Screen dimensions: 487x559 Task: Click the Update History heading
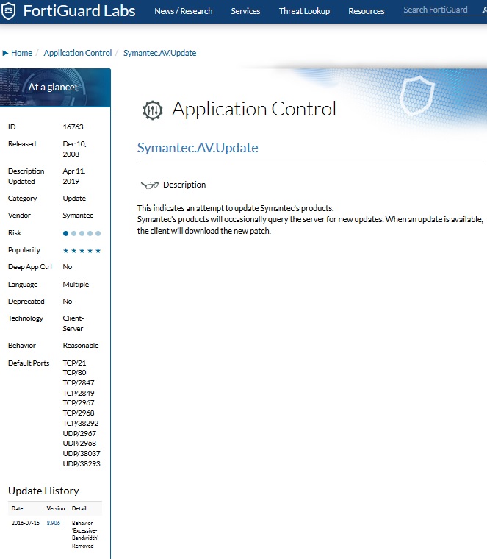coord(43,491)
